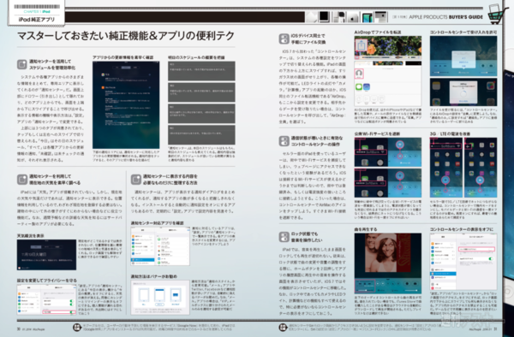Screen dimensions: 514x337
Task: Click the 設定を変更してプライバシーを守る heading
Action: [x=47, y=281]
